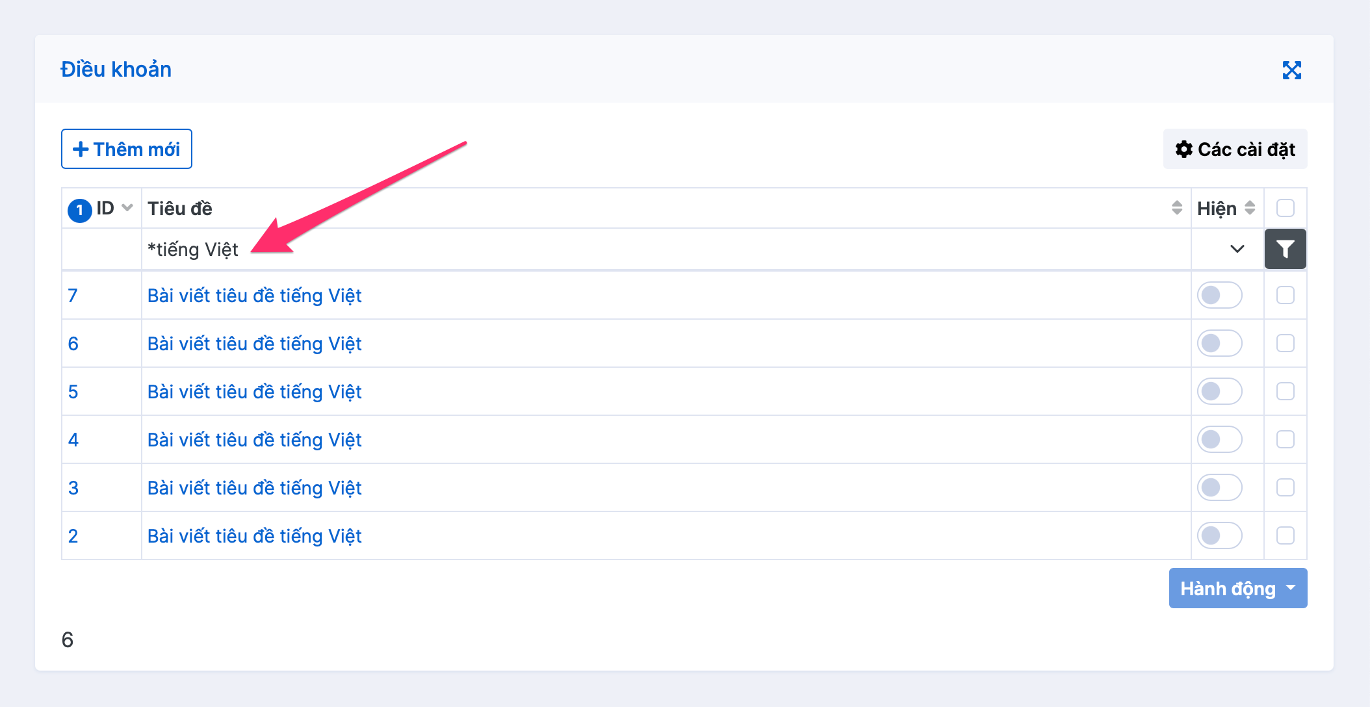Image resolution: width=1370 pixels, height=707 pixels.
Task: Click the Hiện column sort arrows
Action: click(x=1250, y=208)
